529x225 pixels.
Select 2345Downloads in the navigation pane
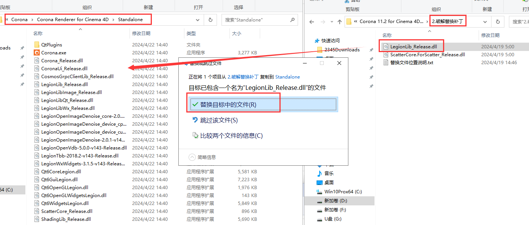(342, 49)
